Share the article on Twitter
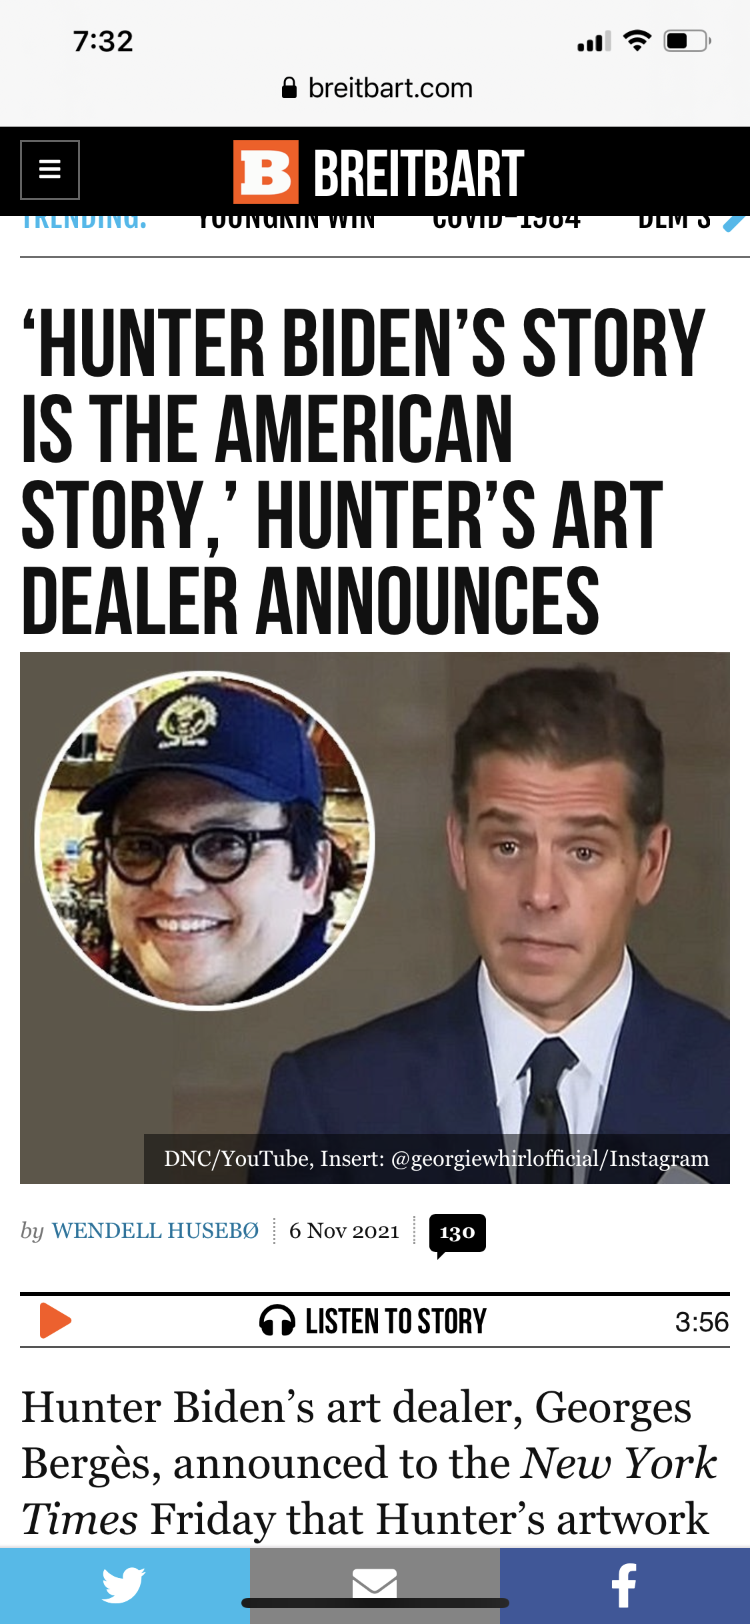This screenshot has width=750, height=1624. coord(125,1585)
